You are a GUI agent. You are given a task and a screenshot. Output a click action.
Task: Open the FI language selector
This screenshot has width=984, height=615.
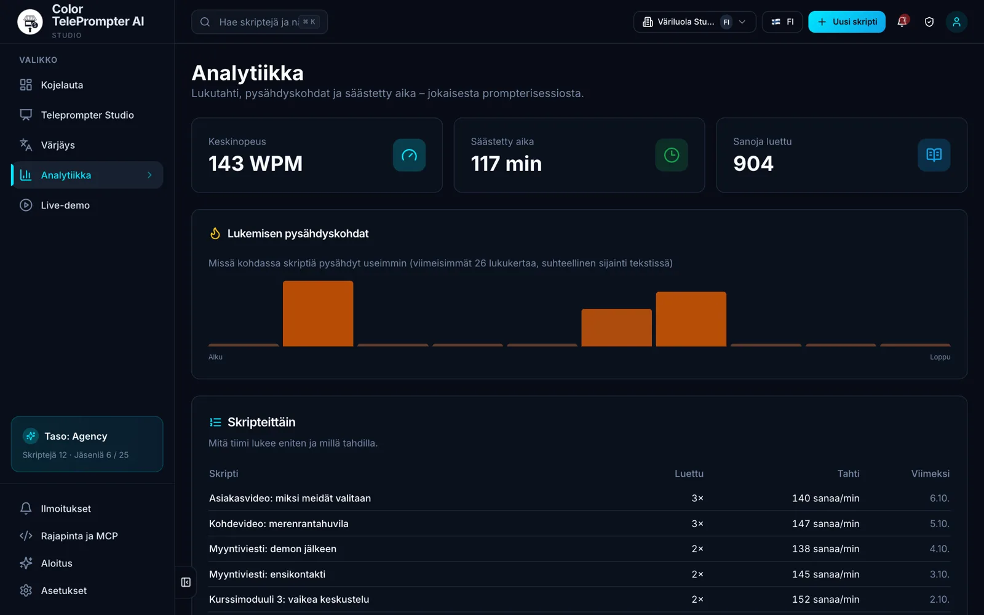pos(782,22)
